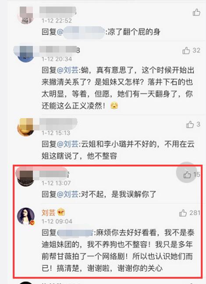This screenshot has height=284, width=206.
Task: Click @刘芸 mention in the 15:13 reply
Action: point(67,144)
